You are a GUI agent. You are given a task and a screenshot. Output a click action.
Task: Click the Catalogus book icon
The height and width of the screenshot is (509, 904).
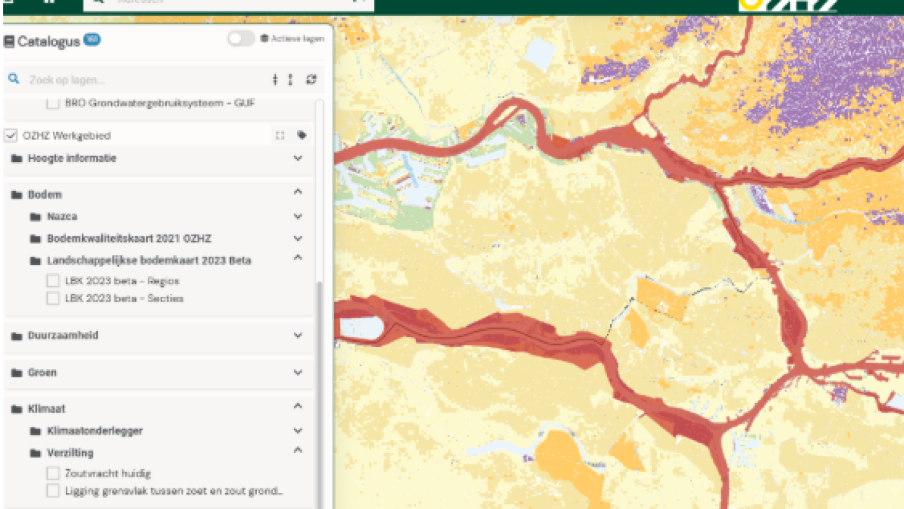(x=9, y=41)
